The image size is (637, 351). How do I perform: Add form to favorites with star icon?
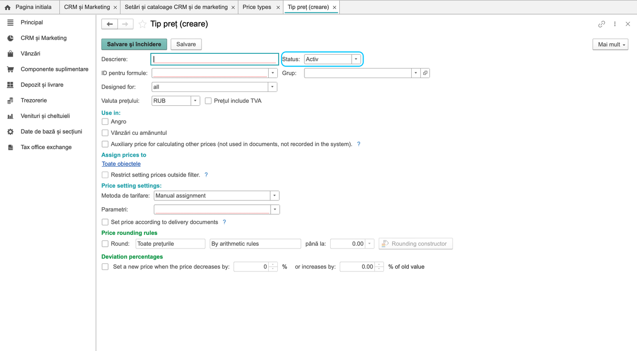[142, 24]
